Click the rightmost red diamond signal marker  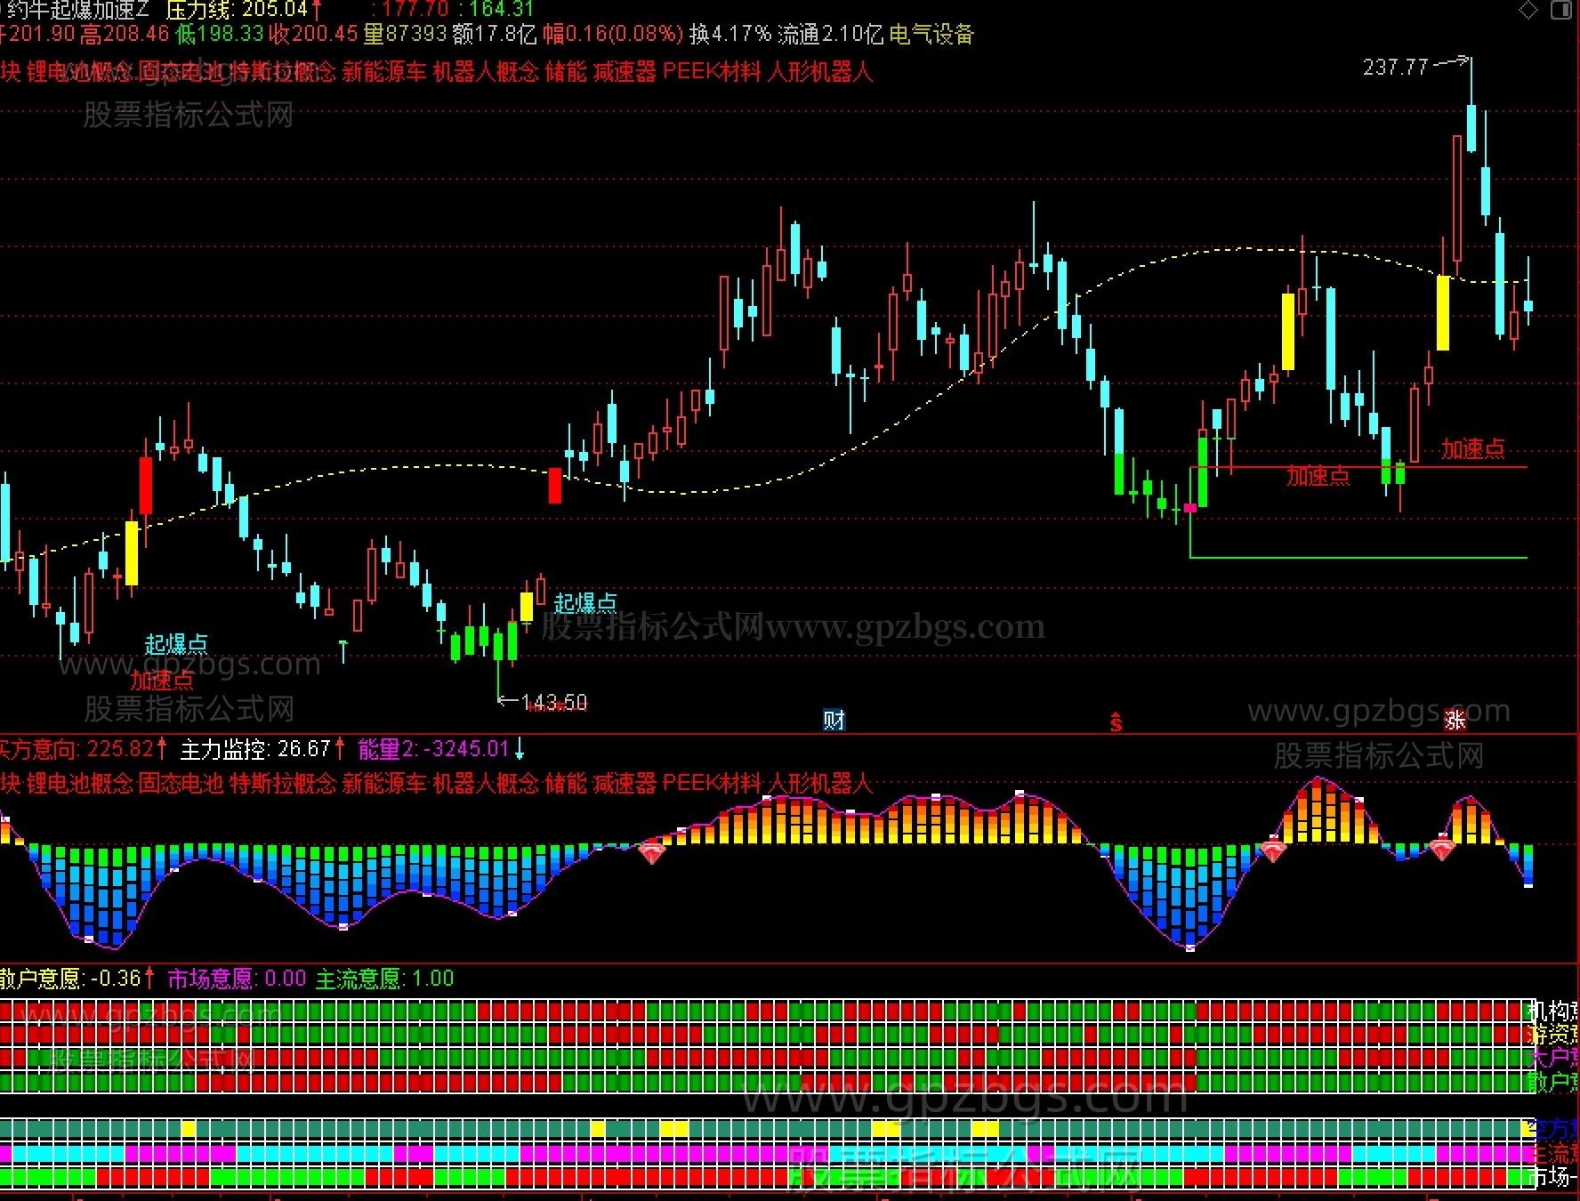tap(1442, 848)
